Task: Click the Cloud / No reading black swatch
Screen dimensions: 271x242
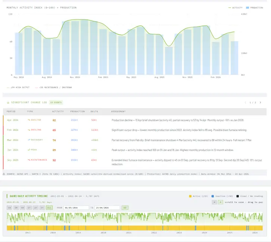Action: click(x=238, y=196)
